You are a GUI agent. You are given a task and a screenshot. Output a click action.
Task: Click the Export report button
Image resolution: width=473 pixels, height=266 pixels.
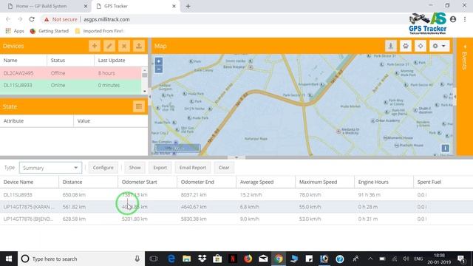click(x=160, y=168)
